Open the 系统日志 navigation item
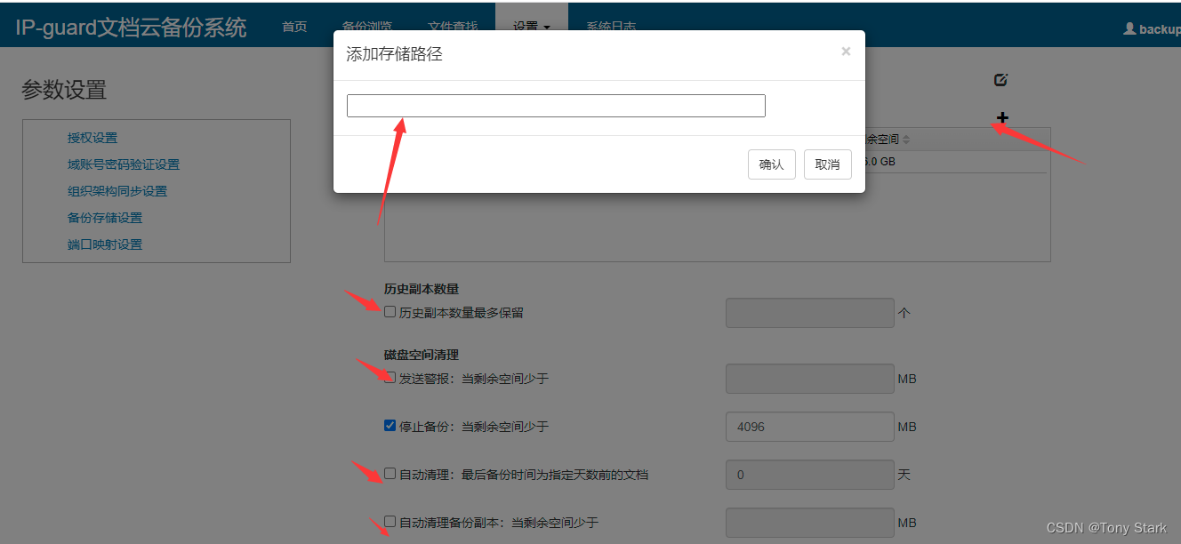 click(x=611, y=27)
